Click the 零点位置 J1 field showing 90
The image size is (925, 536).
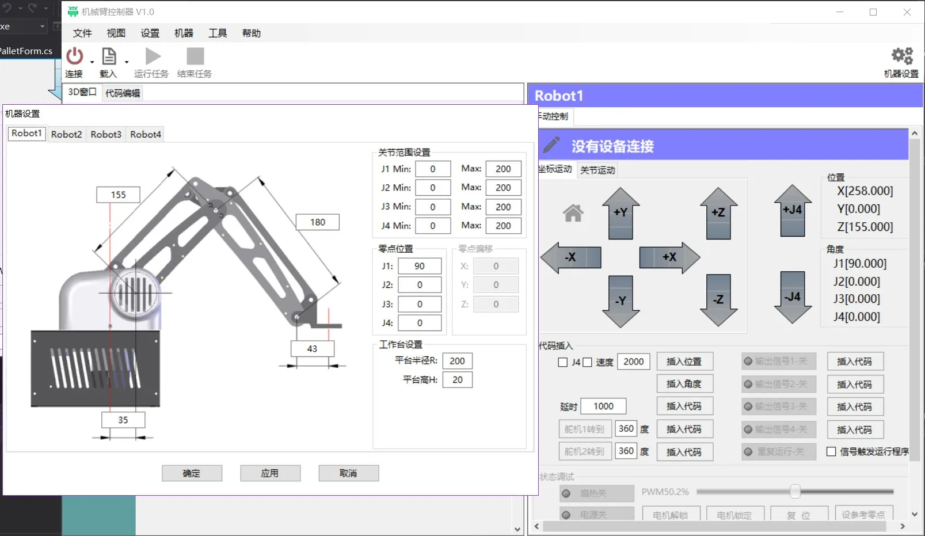pos(420,266)
